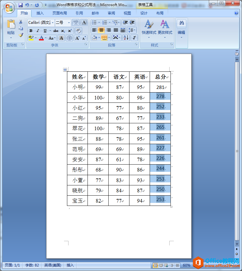
Task: Open the font size dropdown
Action: (69, 23)
